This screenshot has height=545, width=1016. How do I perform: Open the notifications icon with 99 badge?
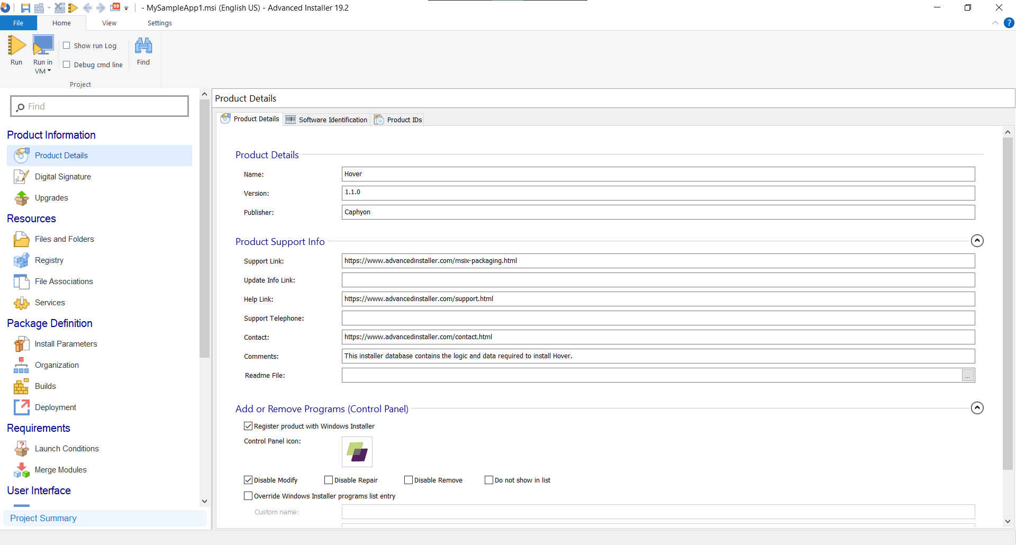115,7
